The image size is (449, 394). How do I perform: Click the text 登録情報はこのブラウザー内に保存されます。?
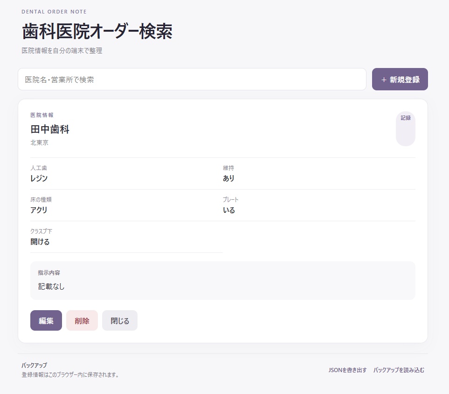[x=70, y=374]
